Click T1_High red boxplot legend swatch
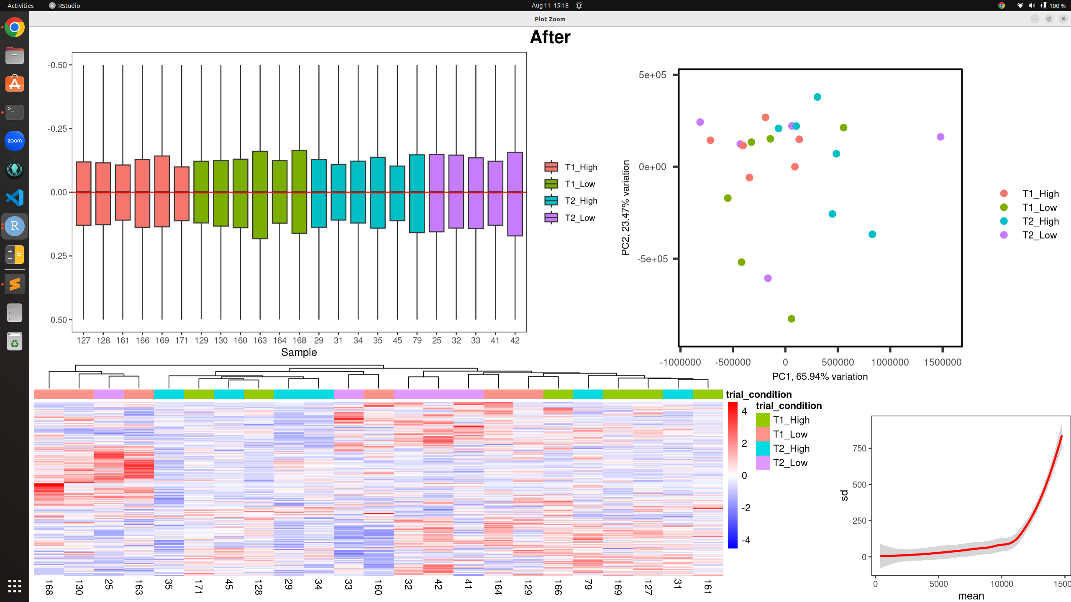Screen dimensions: 1071x602 pos(551,167)
